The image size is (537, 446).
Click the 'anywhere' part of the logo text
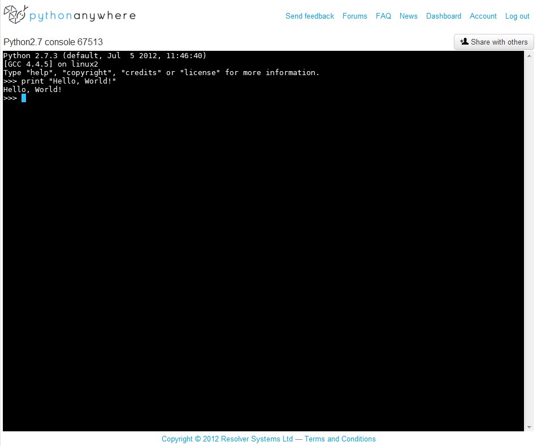tap(105, 16)
